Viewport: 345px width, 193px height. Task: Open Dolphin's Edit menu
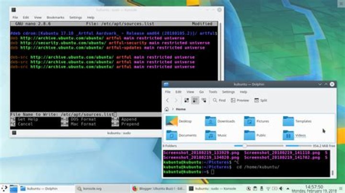[x=178, y=92]
